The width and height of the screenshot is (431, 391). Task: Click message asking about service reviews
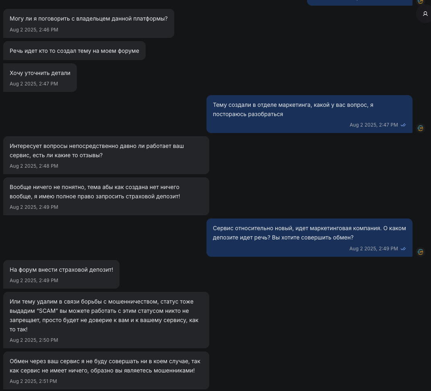point(106,151)
